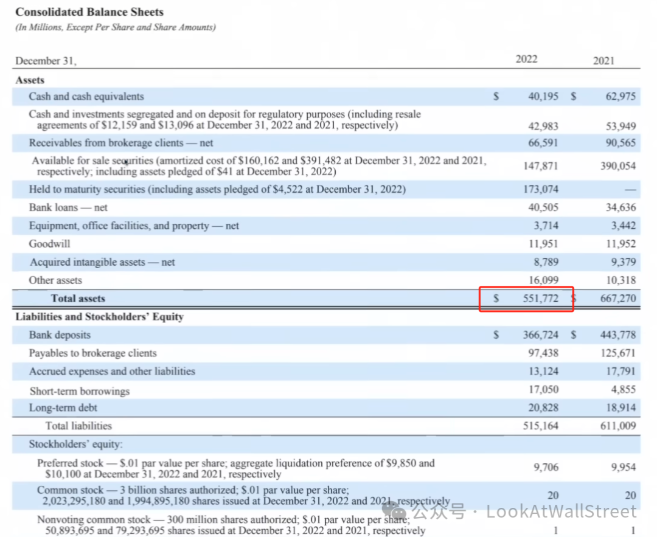Click the 3,442 equipment value
Image resolution: width=657 pixels, height=537 pixels.
tap(624, 226)
